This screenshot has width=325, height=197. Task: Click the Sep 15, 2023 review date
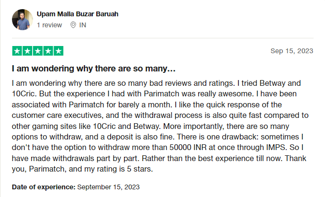point(291,51)
